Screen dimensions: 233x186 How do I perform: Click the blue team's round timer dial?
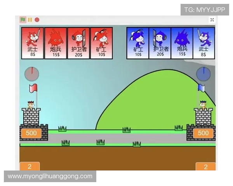pos(203,73)
